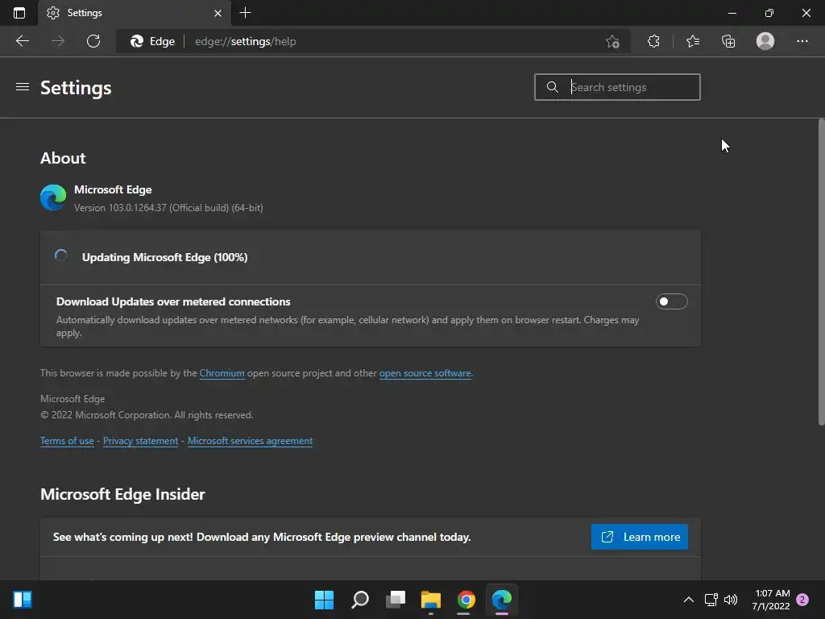Click Updating Microsoft Edge (100%) text
This screenshot has height=619, width=825.
click(x=164, y=257)
